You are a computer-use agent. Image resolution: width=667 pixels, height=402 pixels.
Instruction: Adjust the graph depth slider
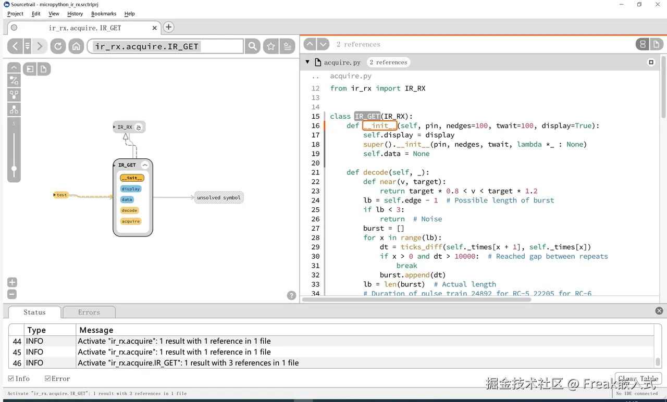click(14, 168)
